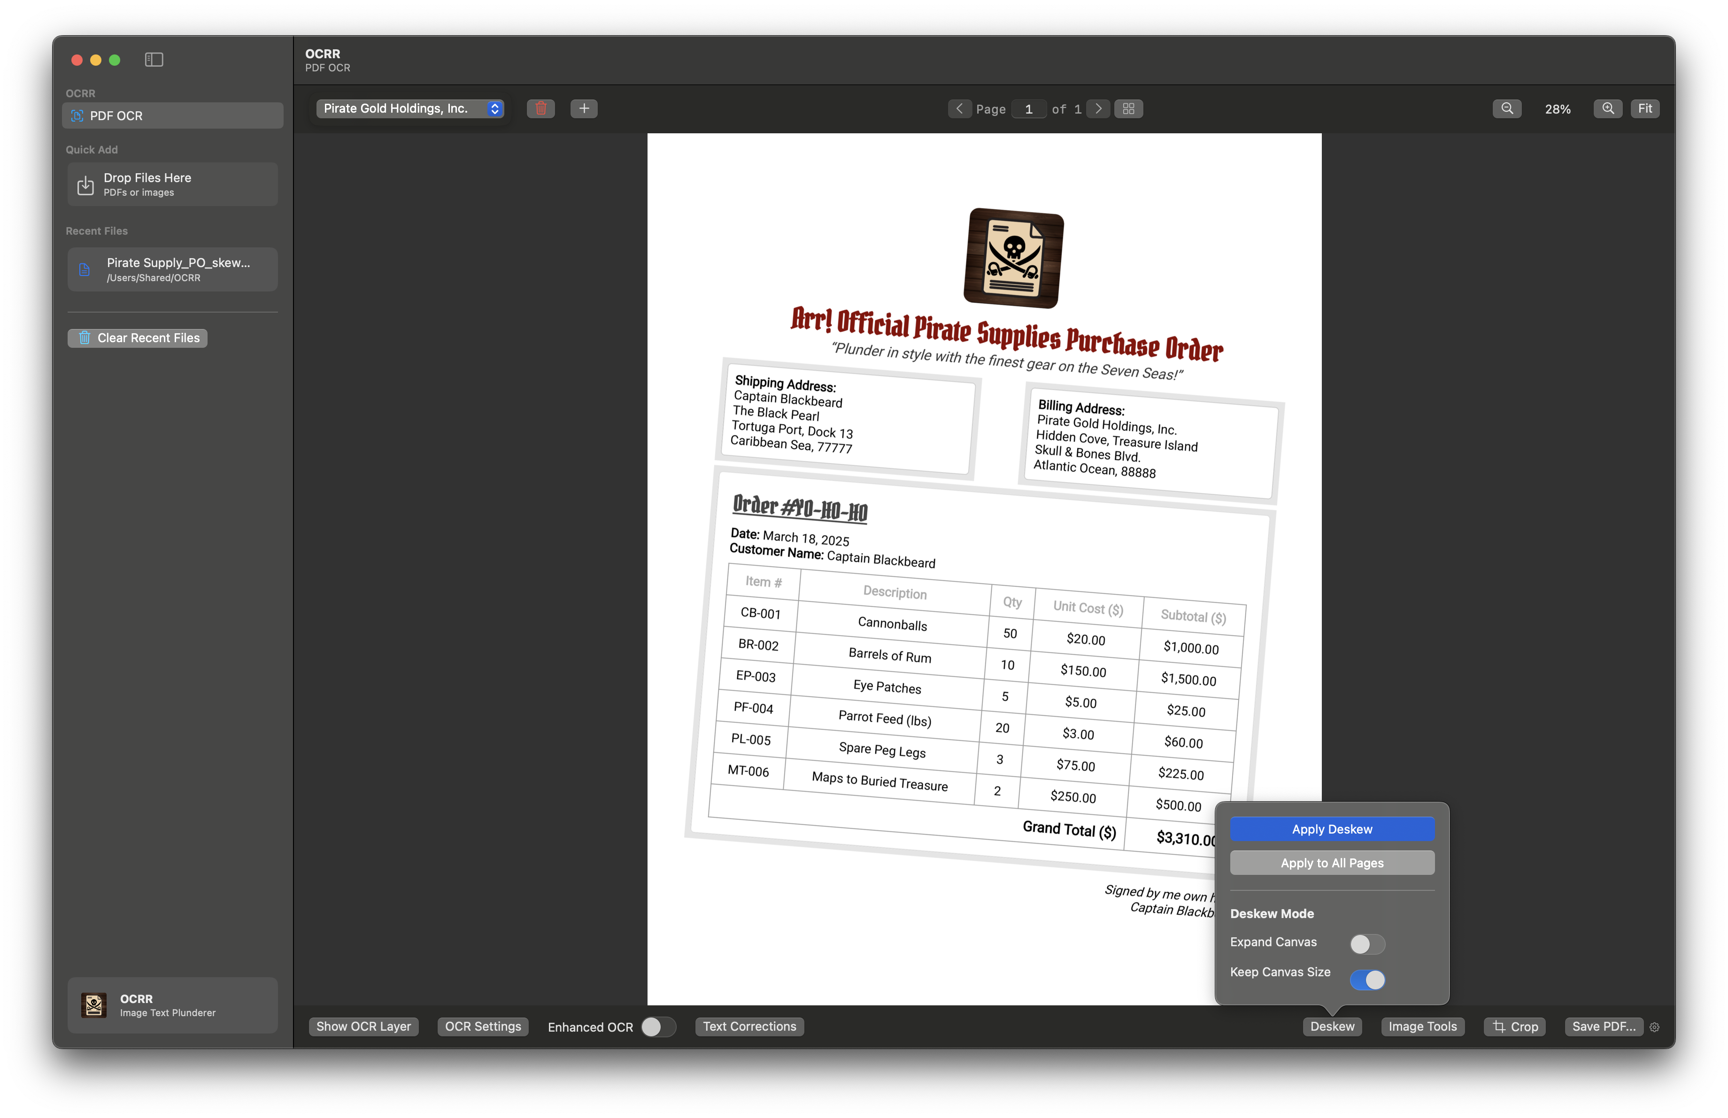The height and width of the screenshot is (1118, 1728).
Task: Go to the next page arrow
Action: pyautogui.click(x=1098, y=109)
